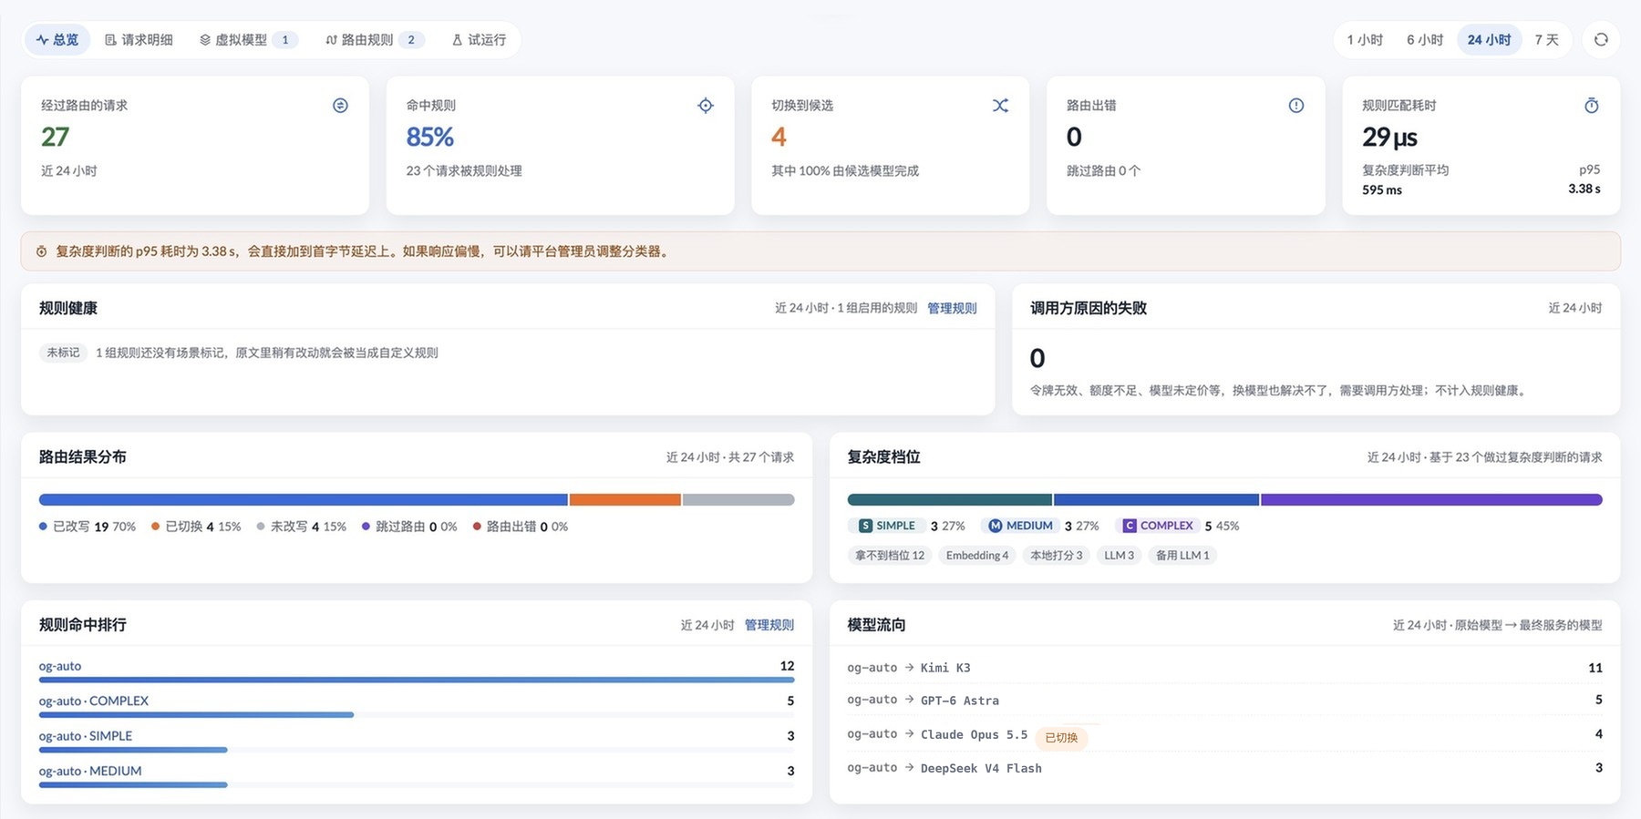1641x819 pixels.
Task: Click the 路由出错 0 legend entry
Action: pos(520,527)
